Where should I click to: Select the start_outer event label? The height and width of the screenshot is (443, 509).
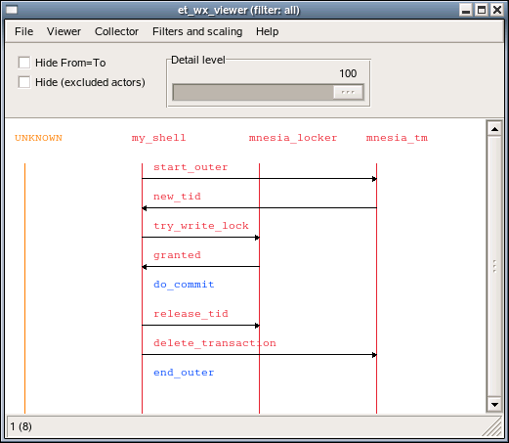pyautogui.click(x=191, y=167)
